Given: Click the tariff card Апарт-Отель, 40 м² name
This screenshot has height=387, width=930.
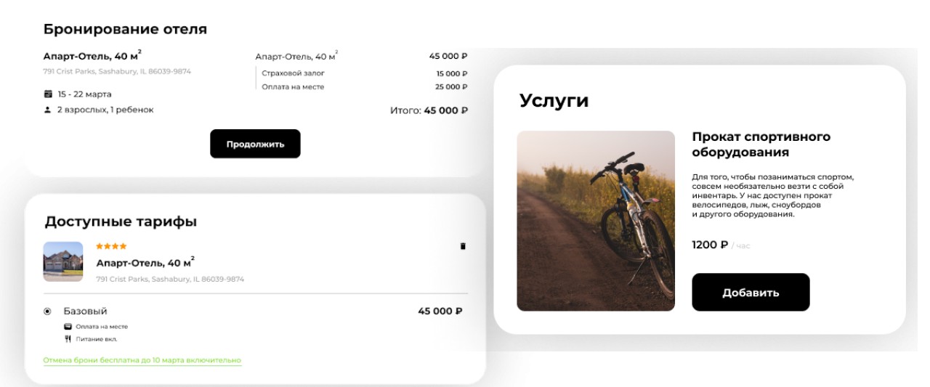Looking at the screenshot, I should pyautogui.click(x=145, y=262).
